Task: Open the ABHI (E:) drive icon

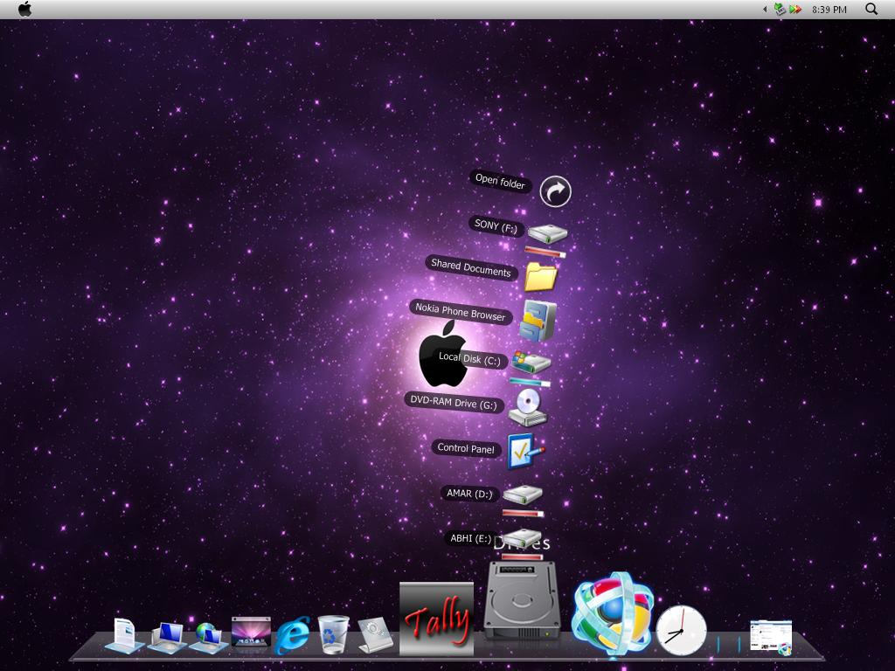Action: pyautogui.click(x=521, y=537)
